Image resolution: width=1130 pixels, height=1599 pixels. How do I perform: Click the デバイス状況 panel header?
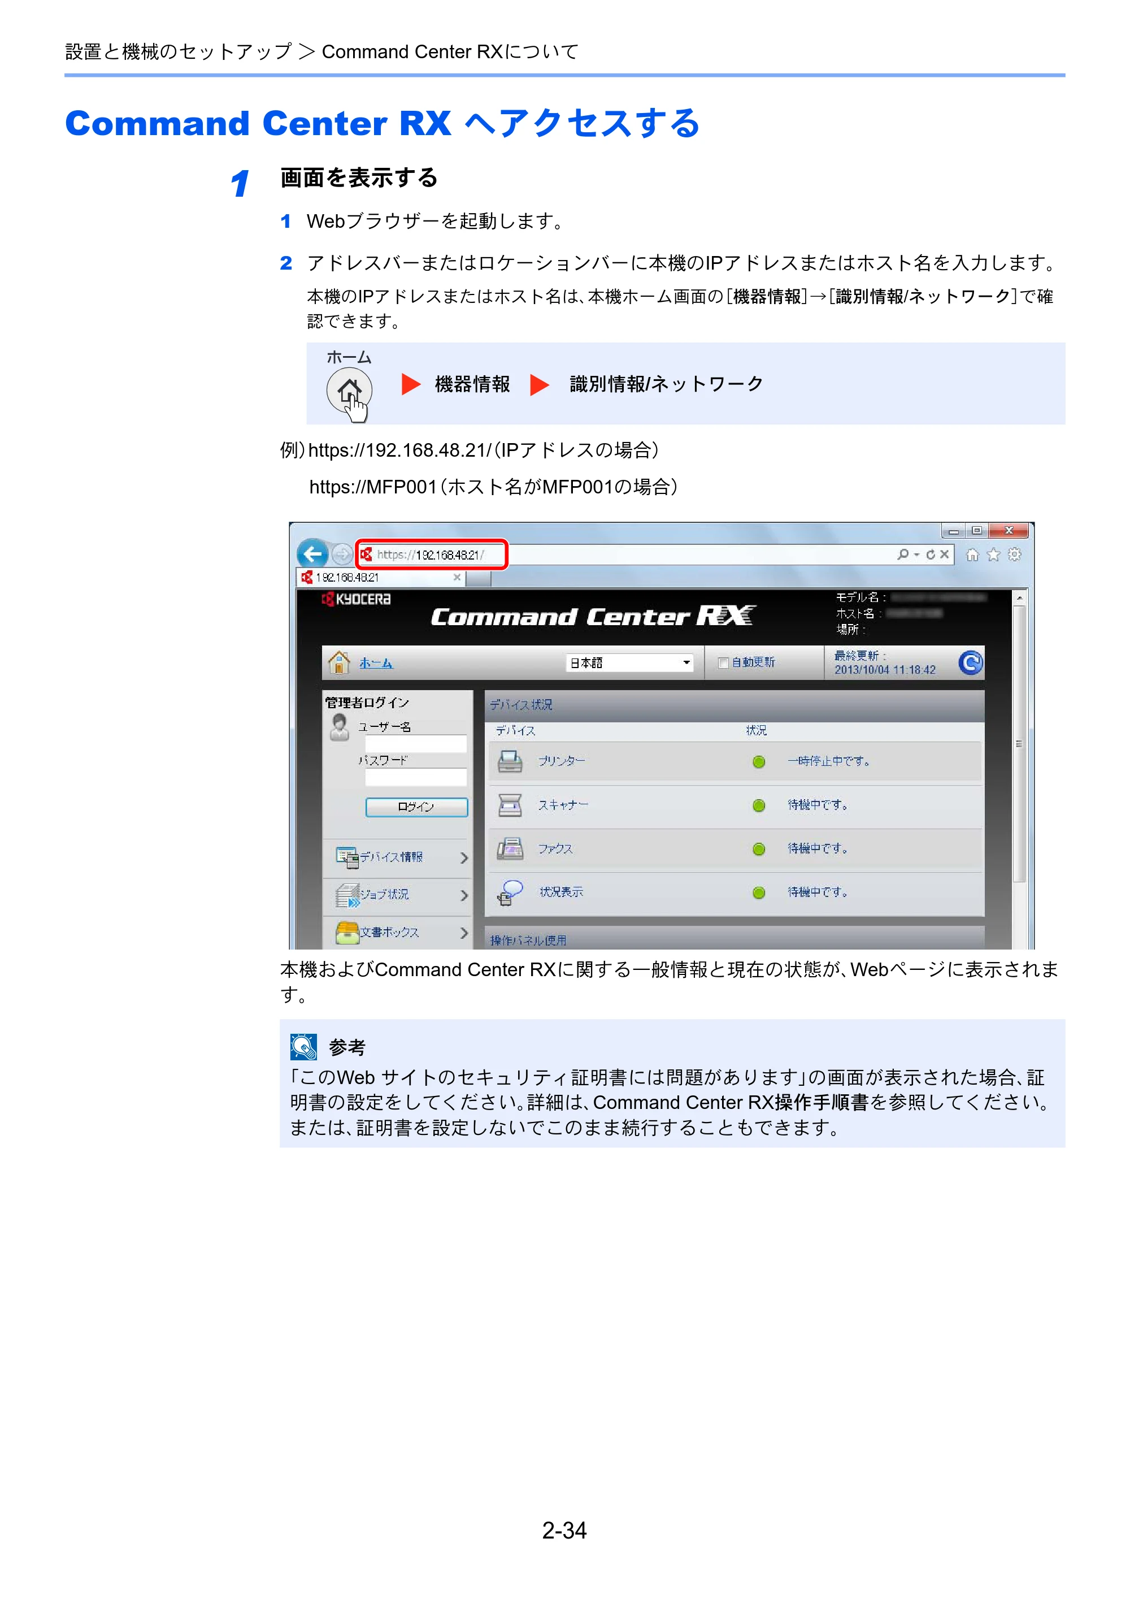[x=734, y=705]
